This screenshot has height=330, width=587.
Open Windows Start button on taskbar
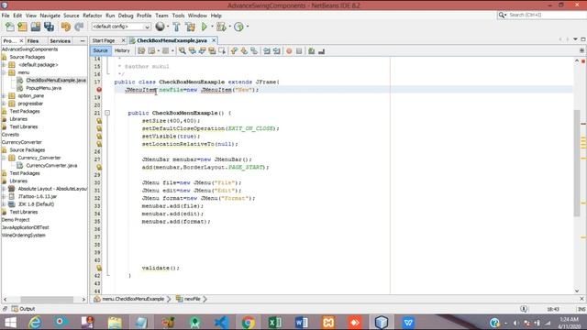coord(10,322)
